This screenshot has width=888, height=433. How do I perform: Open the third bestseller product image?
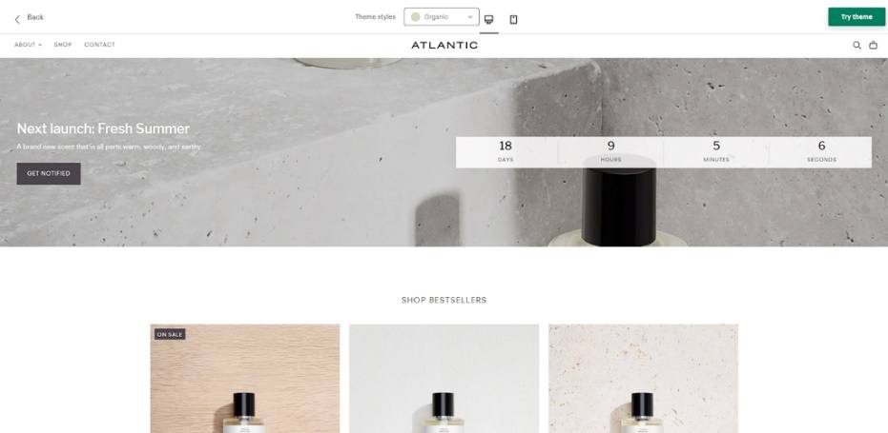click(643, 378)
